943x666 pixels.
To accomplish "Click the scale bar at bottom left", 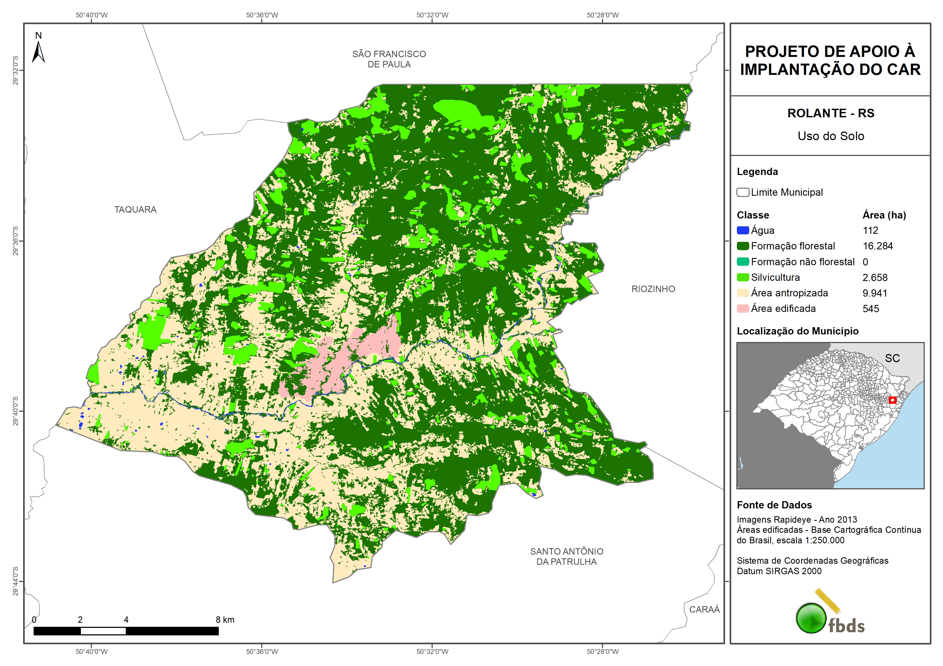I will click(126, 631).
